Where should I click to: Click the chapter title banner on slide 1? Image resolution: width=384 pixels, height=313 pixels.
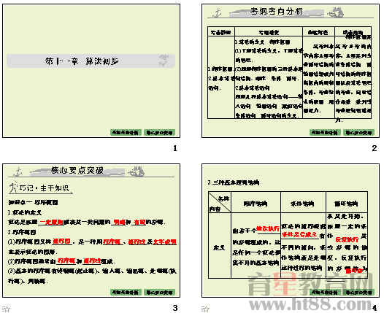pos(91,61)
